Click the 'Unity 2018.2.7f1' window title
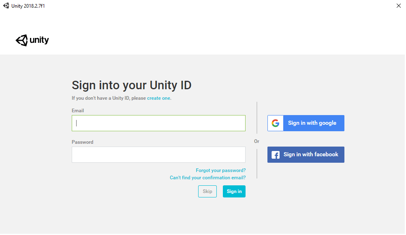 [x=28, y=6]
